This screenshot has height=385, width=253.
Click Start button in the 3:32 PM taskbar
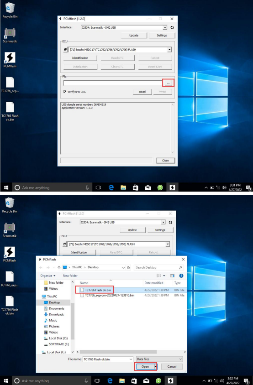click(6, 380)
